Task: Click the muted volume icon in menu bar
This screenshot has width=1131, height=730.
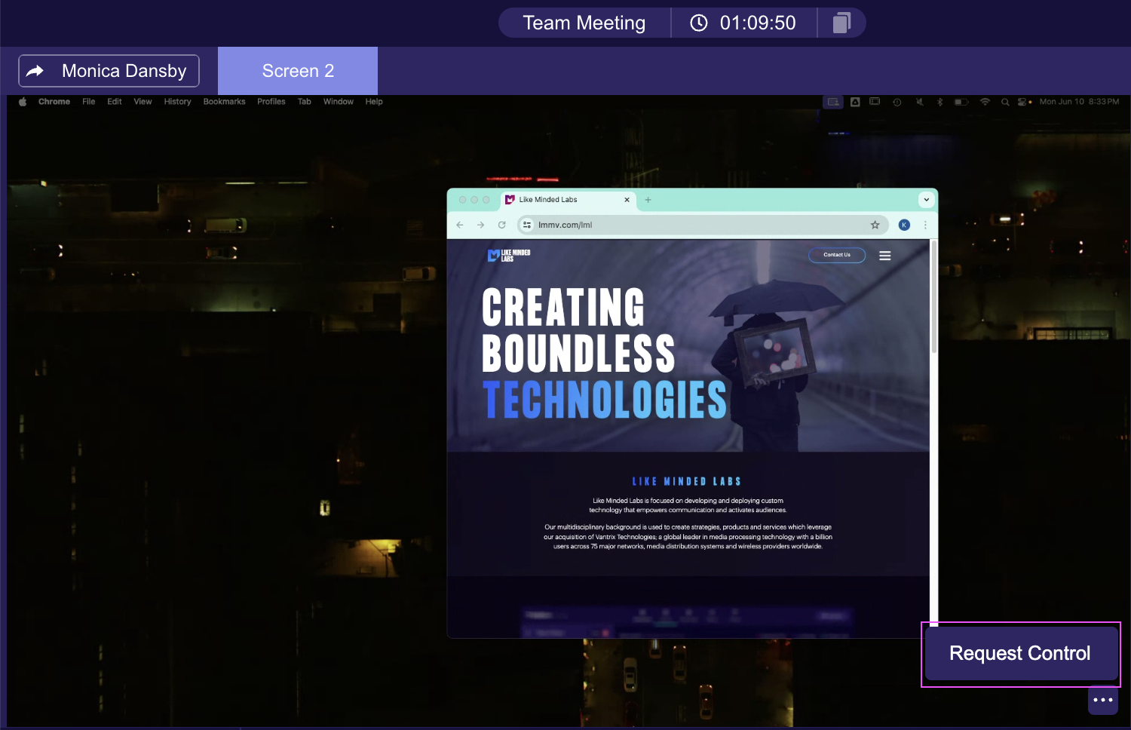Action: (x=919, y=102)
